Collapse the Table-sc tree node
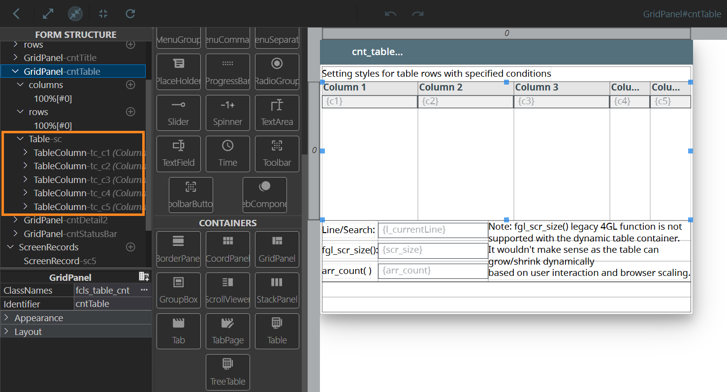 [x=20, y=139]
